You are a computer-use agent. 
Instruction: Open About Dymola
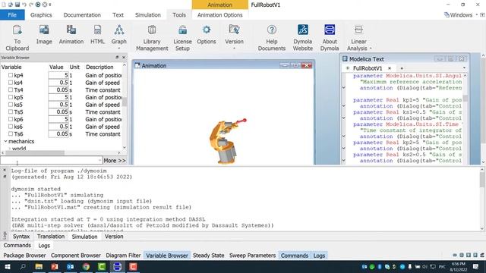(330, 30)
